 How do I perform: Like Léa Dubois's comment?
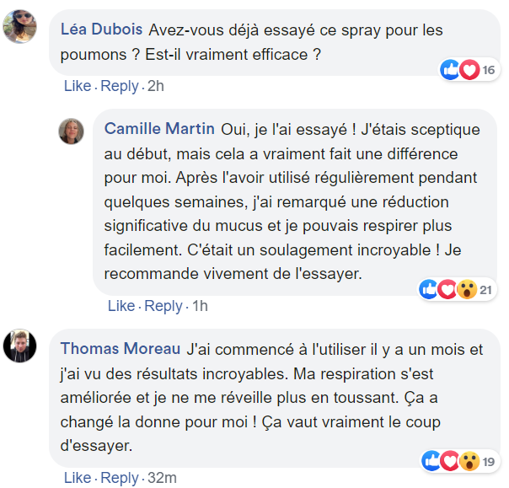pyautogui.click(x=77, y=86)
